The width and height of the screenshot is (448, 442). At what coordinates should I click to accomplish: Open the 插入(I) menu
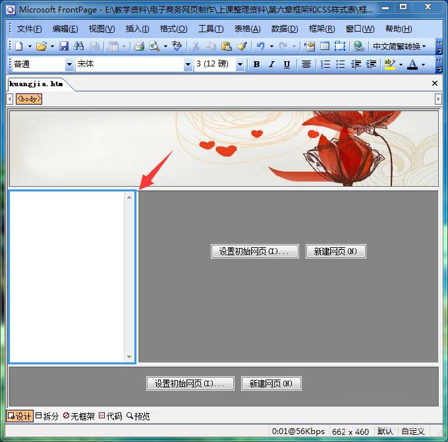(x=137, y=29)
